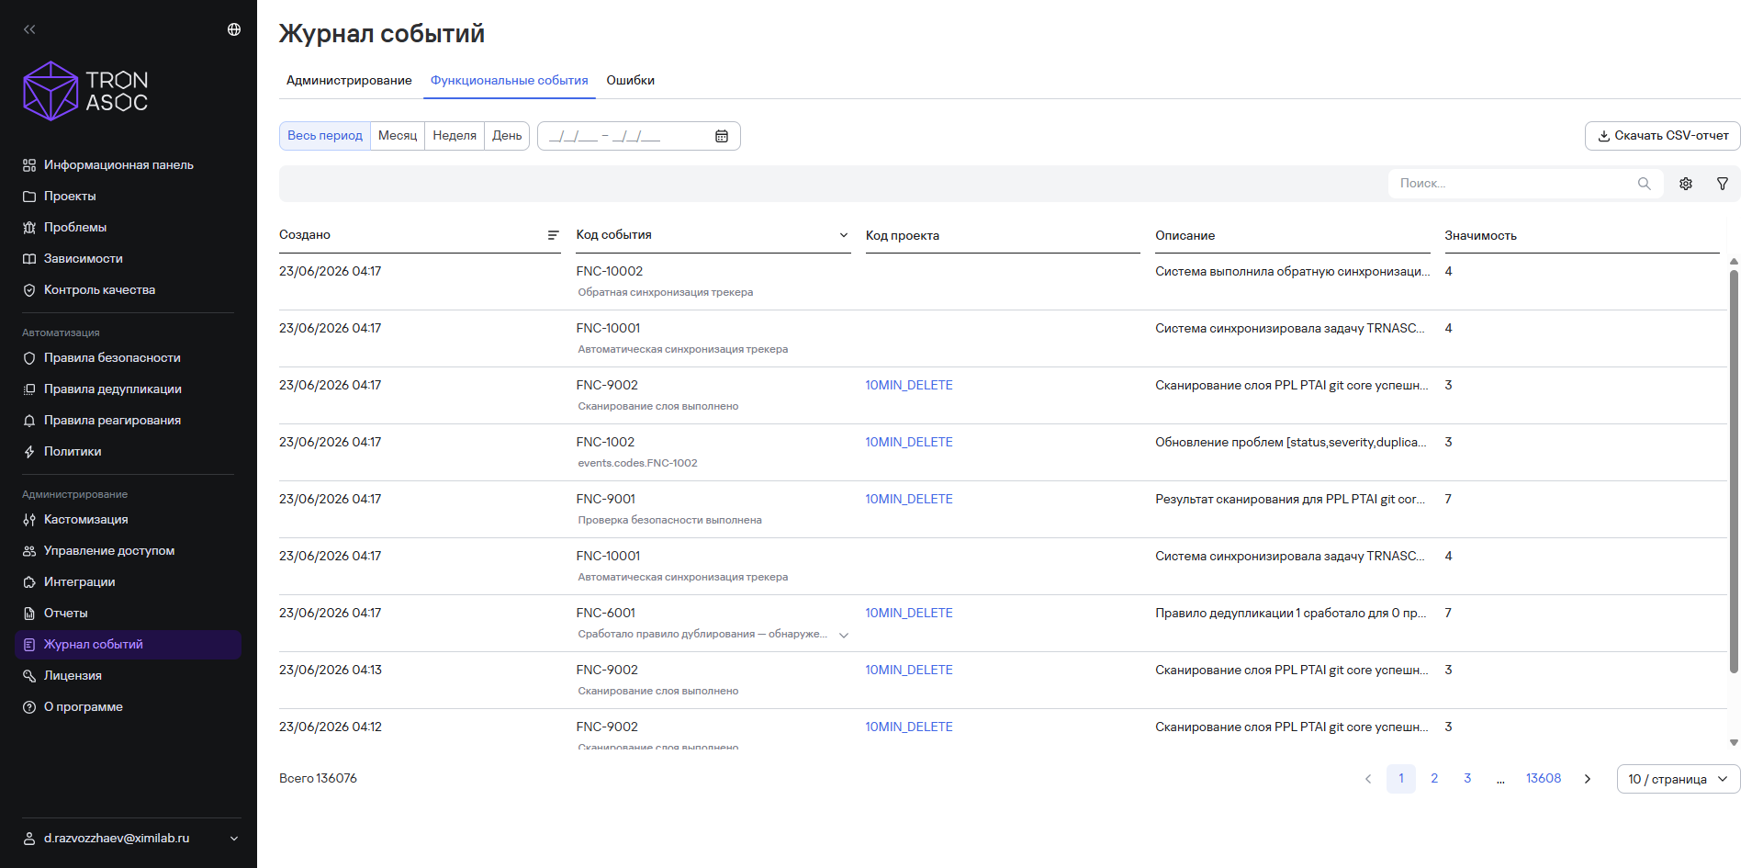
Task: Select current page 1 in pagination
Action: (1401, 779)
